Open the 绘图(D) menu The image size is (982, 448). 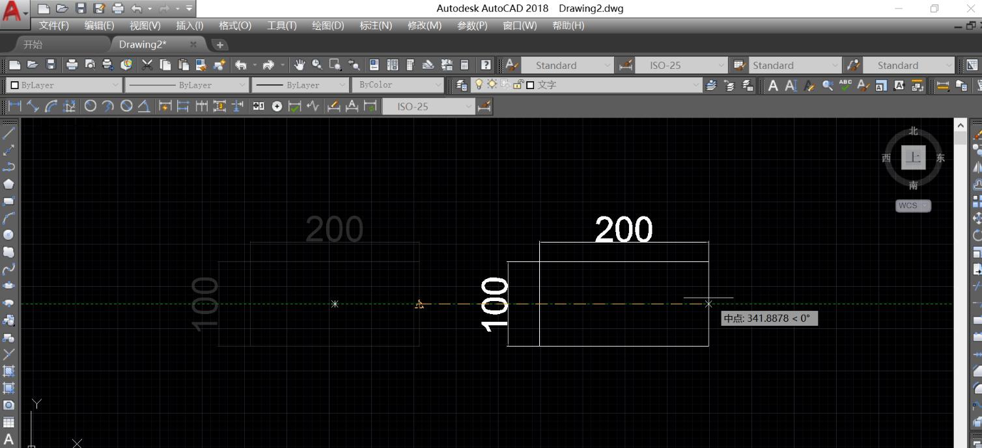(328, 25)
